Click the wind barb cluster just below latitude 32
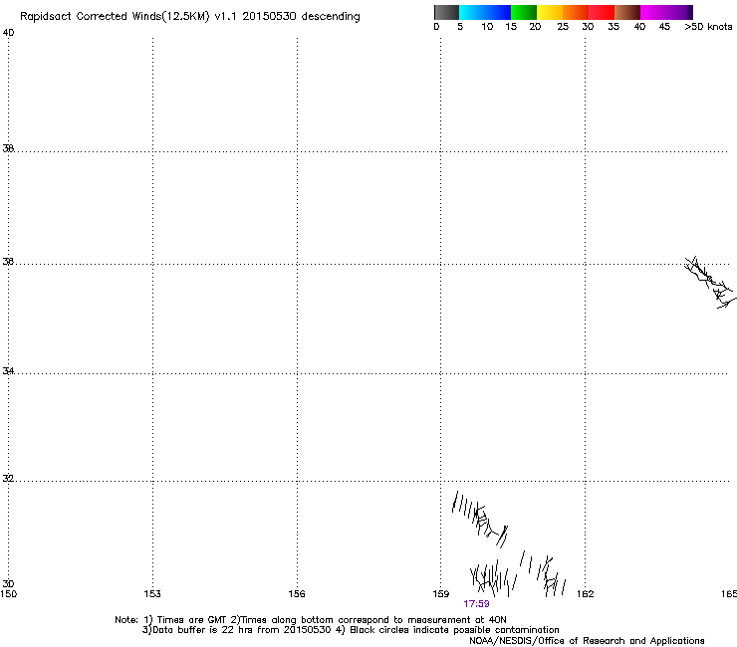Viewport: 737px width, 647px height. pyautogui.click(x=480, y=520)
